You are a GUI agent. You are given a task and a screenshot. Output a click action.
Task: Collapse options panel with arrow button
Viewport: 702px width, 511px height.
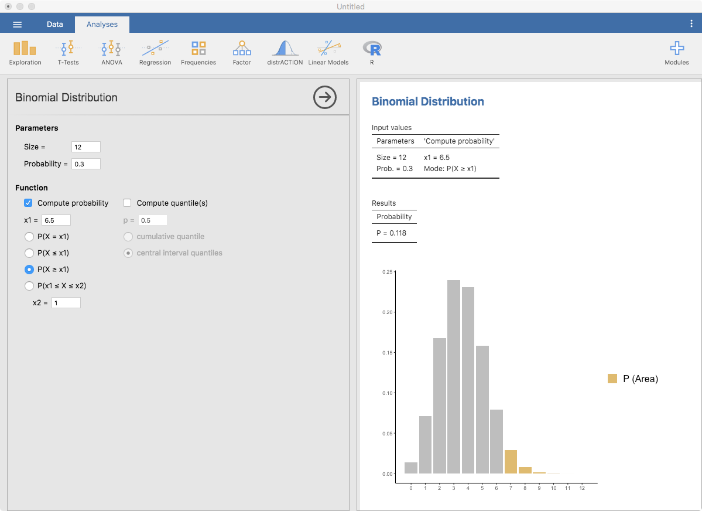click(325, 97)
